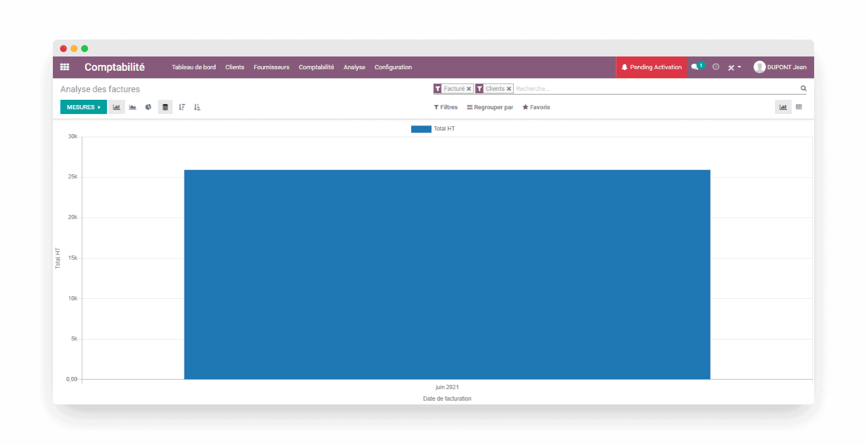Open the conversations messages icon
This screenshot has width=867, height=444.
click(697, 67)
